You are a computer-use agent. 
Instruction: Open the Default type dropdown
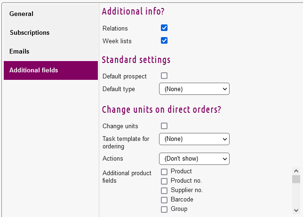(x=194, y=89)
